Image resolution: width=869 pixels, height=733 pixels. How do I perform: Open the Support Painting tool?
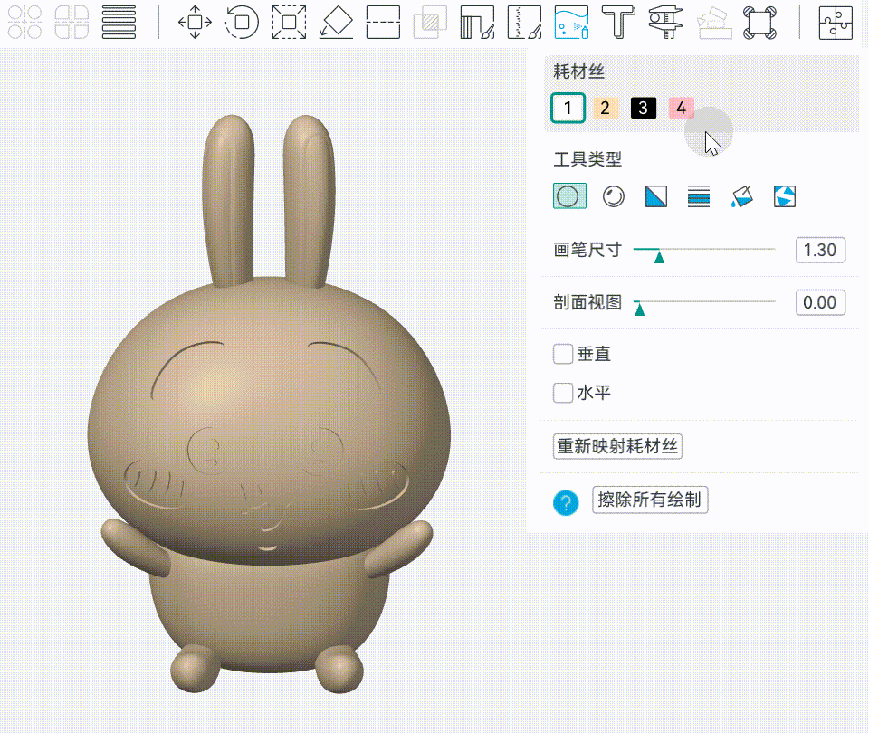click(x=477, y=22)
